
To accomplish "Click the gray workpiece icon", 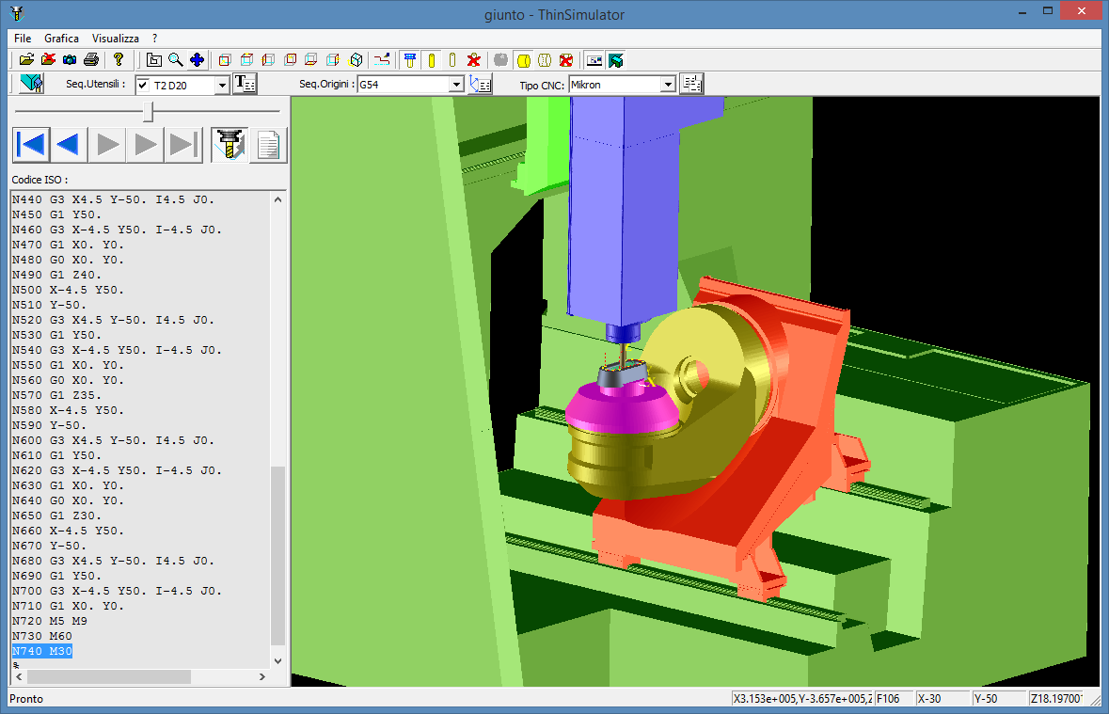I will pos(500,60).
